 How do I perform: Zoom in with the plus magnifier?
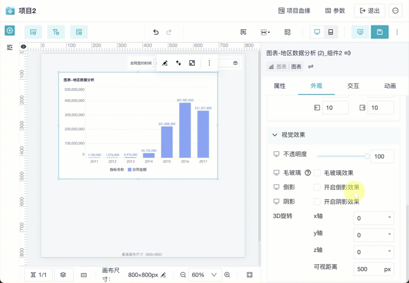coord(227,275)
